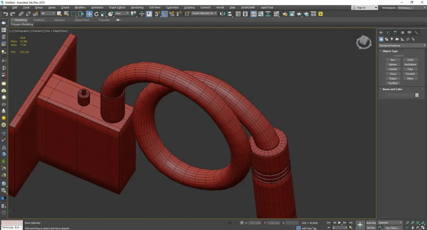Toggle the Auto Key animation mode
The width and height of the screenshot is (427, 230).
click(371, 223)
